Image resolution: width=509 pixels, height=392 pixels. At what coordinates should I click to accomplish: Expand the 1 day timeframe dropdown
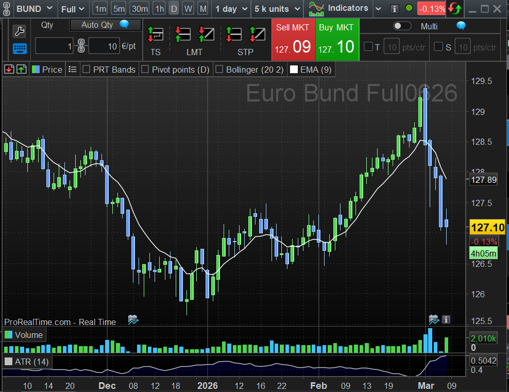[231, 9]
